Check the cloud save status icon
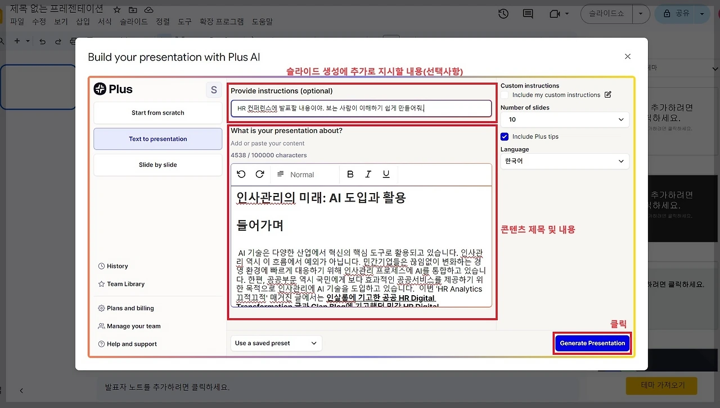720x408 pixels. pyautogui.click(x=148, y=10)
